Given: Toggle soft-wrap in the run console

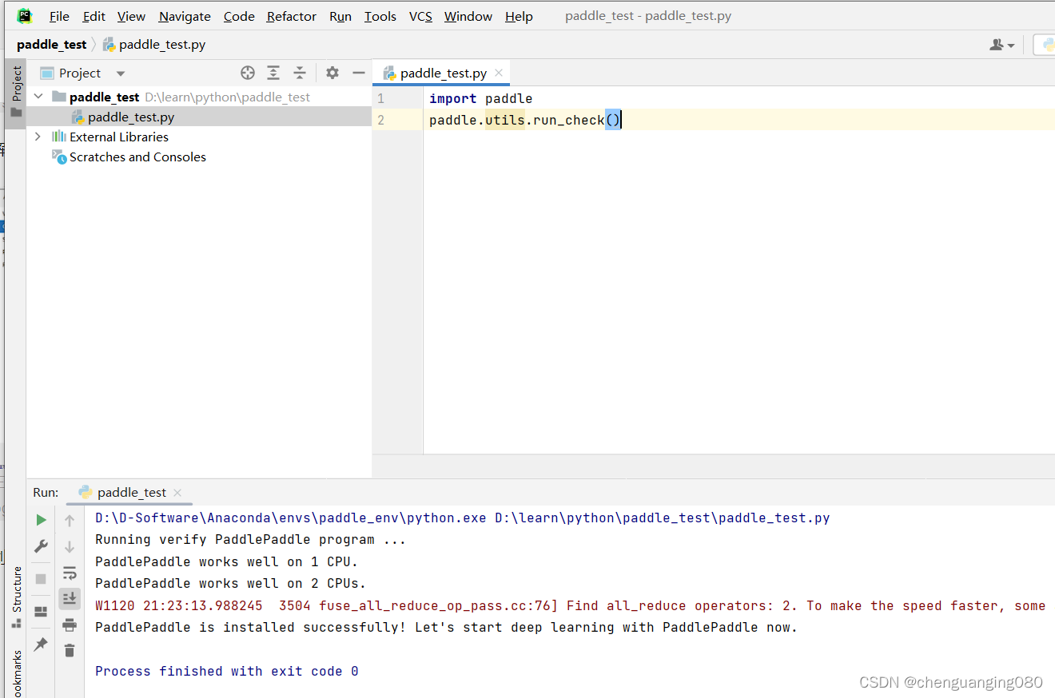Looking at the screenshot, I should point(70,573).
